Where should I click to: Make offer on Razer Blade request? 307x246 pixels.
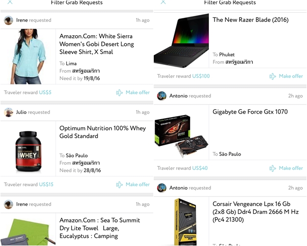[x=291, y=76]
